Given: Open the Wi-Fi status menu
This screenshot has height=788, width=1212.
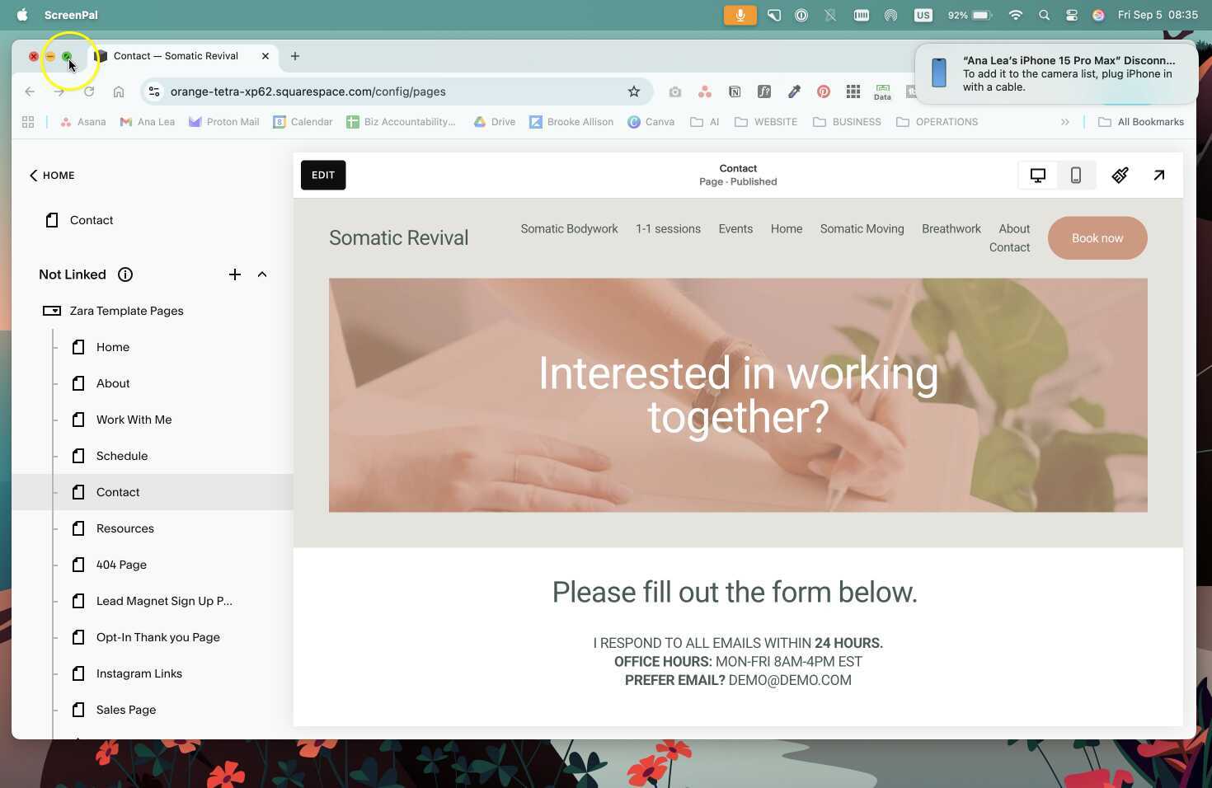Looking at the screenshot, I should [x=1015, y=14].
